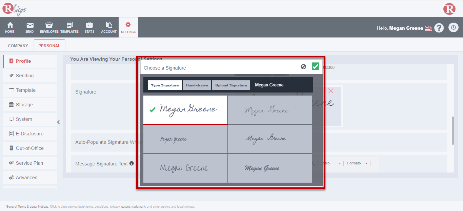Viewport: 463px width, 211px height.
Task: Cancel signature selection with the circle-slash icon
Action: tap(303, 67)
